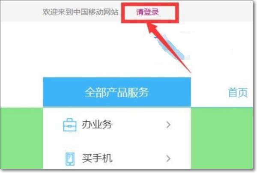Click the 请登录 login link
The height and width of the screenshot is (173, 257).
click(x=147, y=12)
